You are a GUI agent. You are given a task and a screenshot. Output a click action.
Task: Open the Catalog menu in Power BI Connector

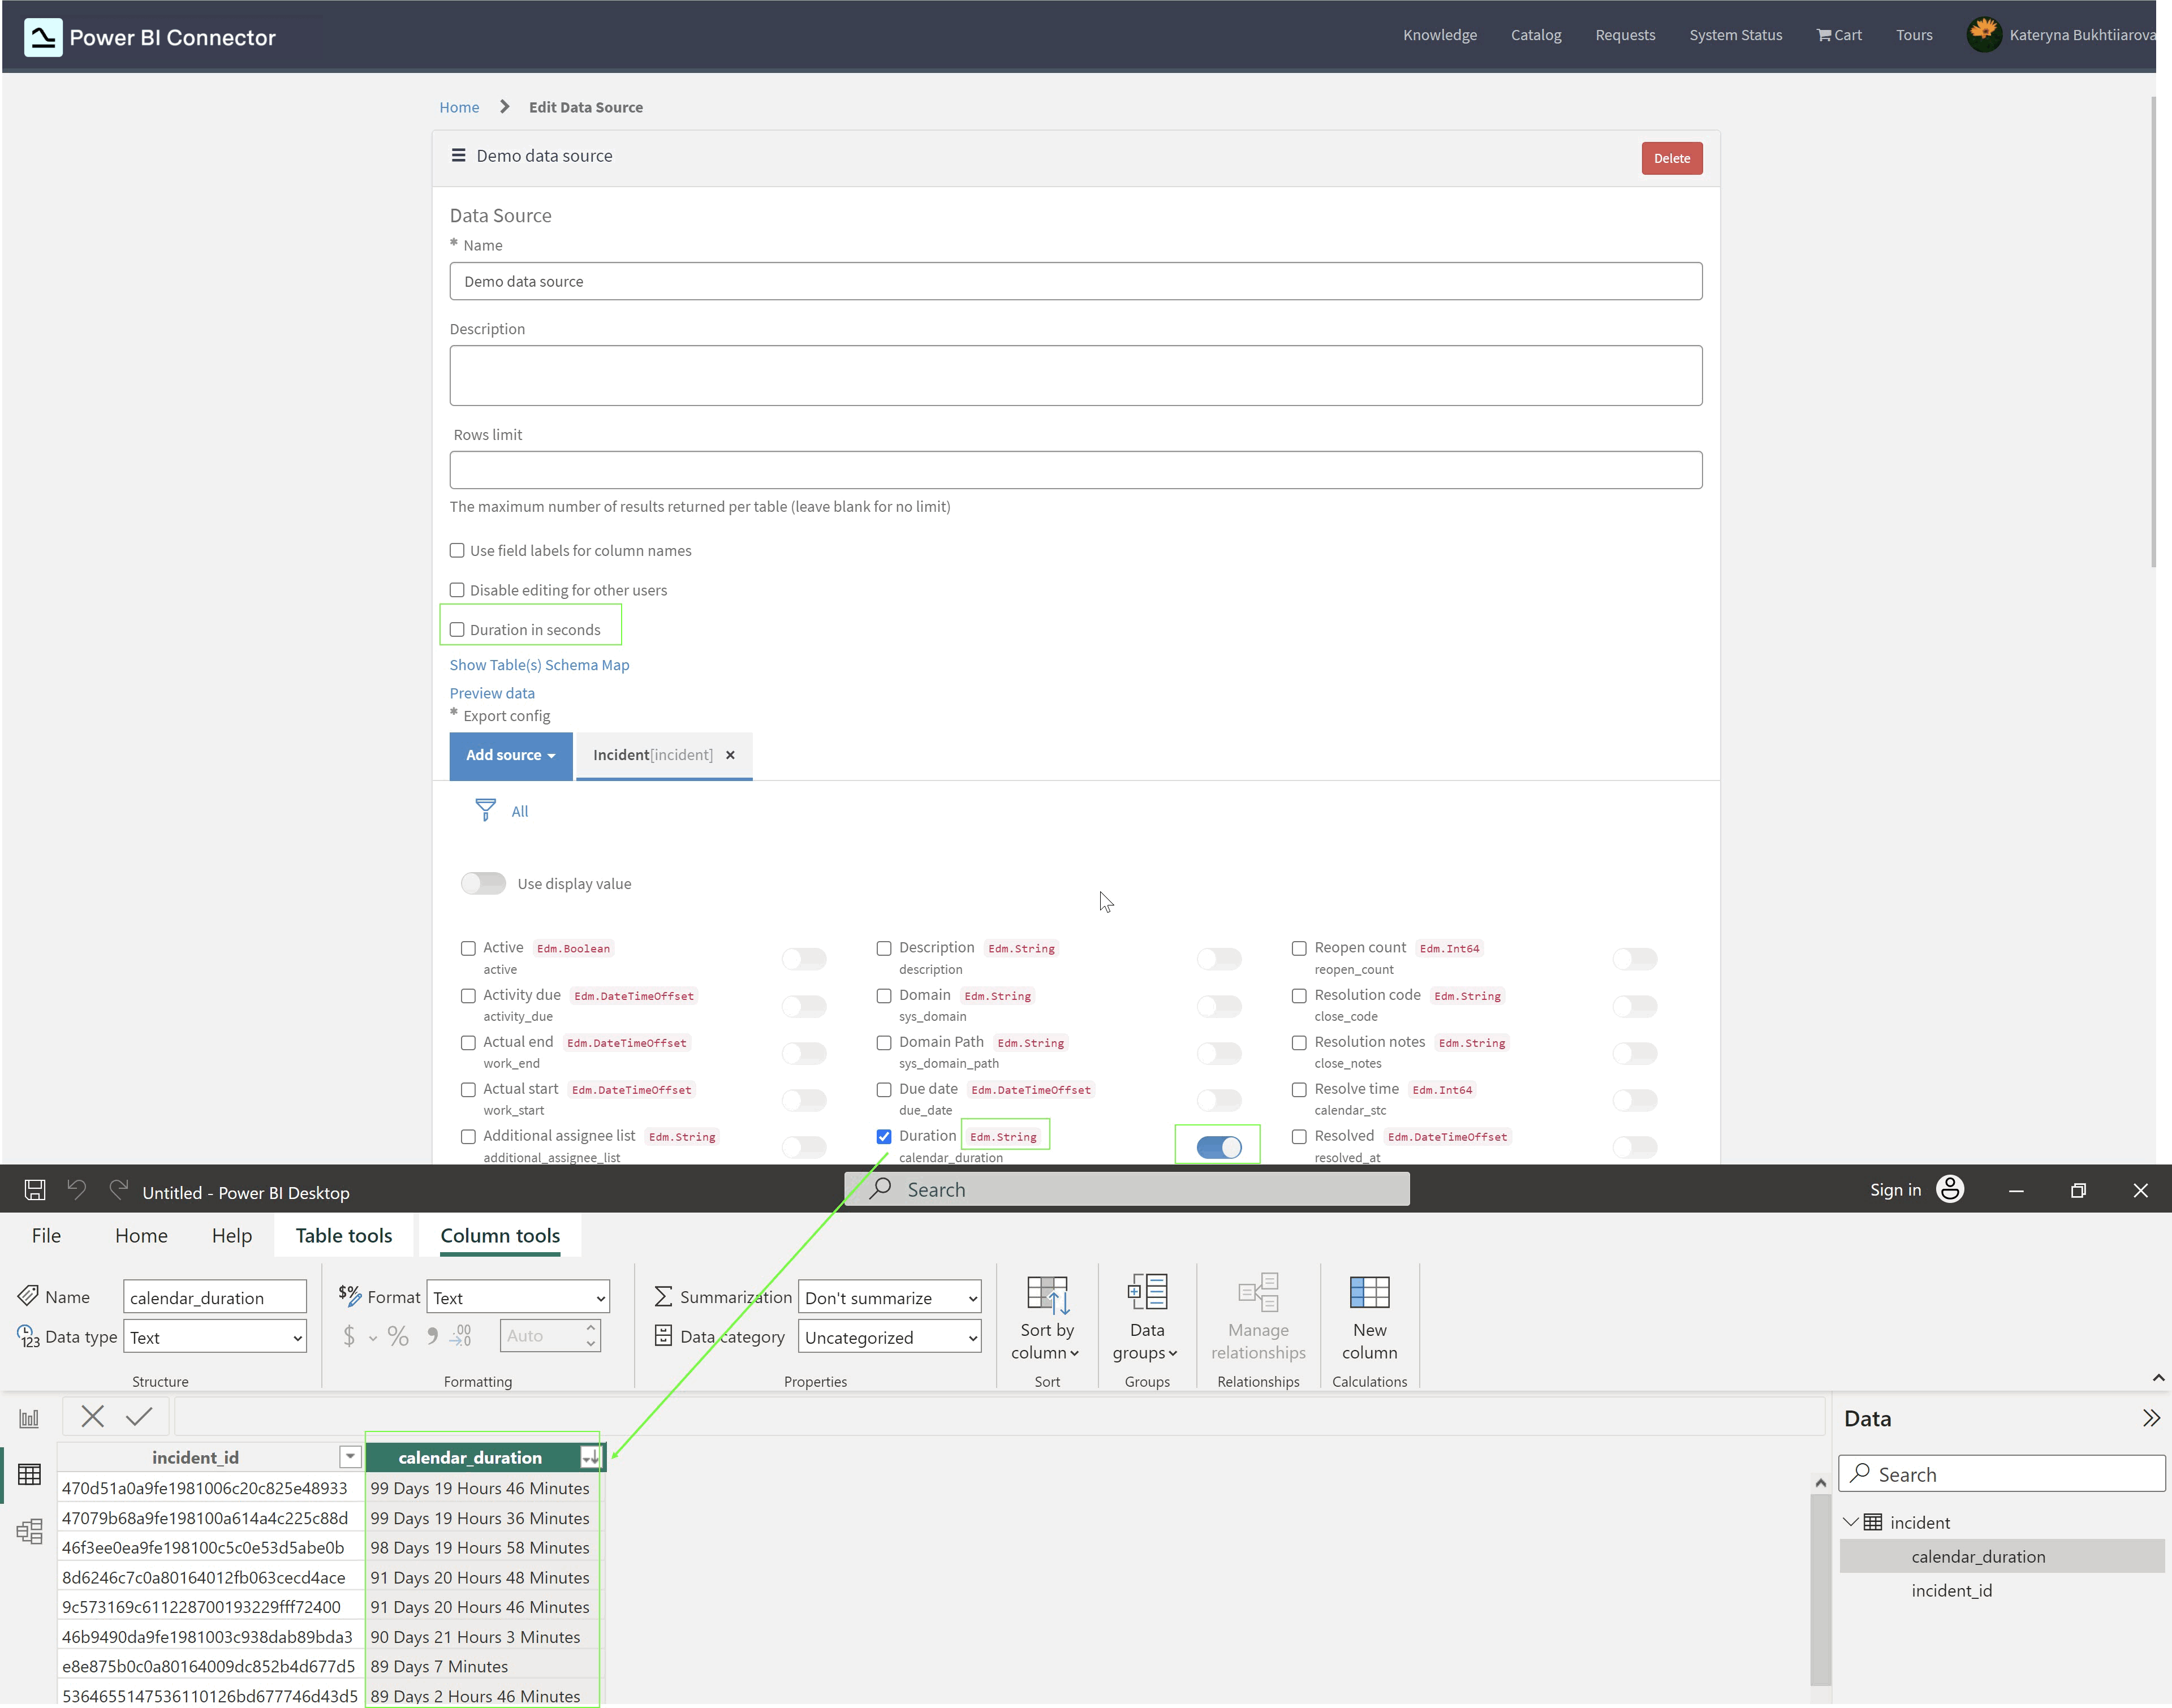(x=1536, y=35)
